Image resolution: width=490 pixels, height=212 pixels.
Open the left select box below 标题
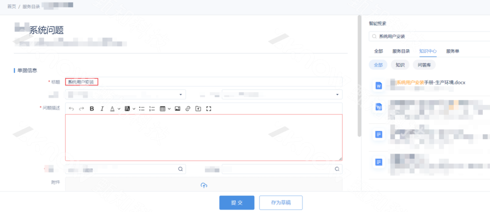[125, 94]
